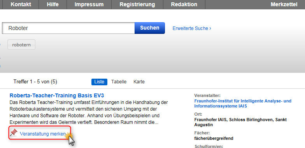Go to the Impressum page
305x148 pixels.
tap(89, 5)
